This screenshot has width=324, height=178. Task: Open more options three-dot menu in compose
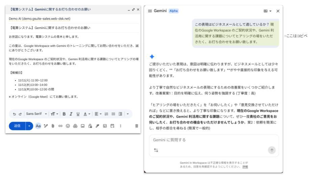click(120, 126)
